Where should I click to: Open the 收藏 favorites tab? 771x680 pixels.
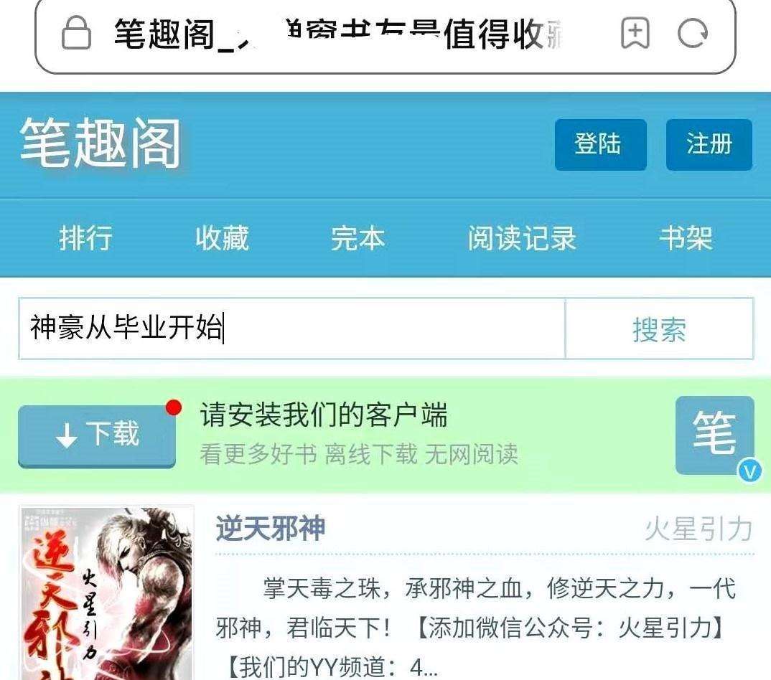click(x=222, y=238)
